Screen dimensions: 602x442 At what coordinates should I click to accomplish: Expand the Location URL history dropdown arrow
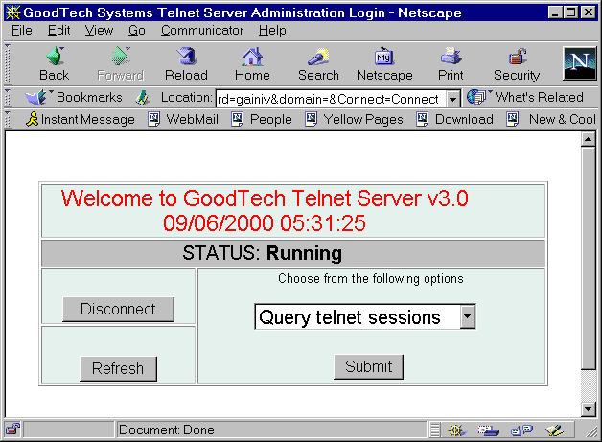453,99
